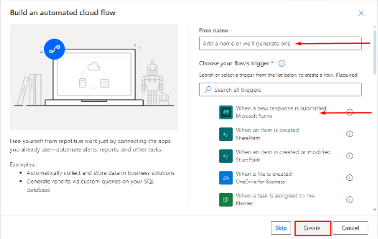Click the Search all triggers field
The image size is (378, 239).
click(x=280, y=89)
